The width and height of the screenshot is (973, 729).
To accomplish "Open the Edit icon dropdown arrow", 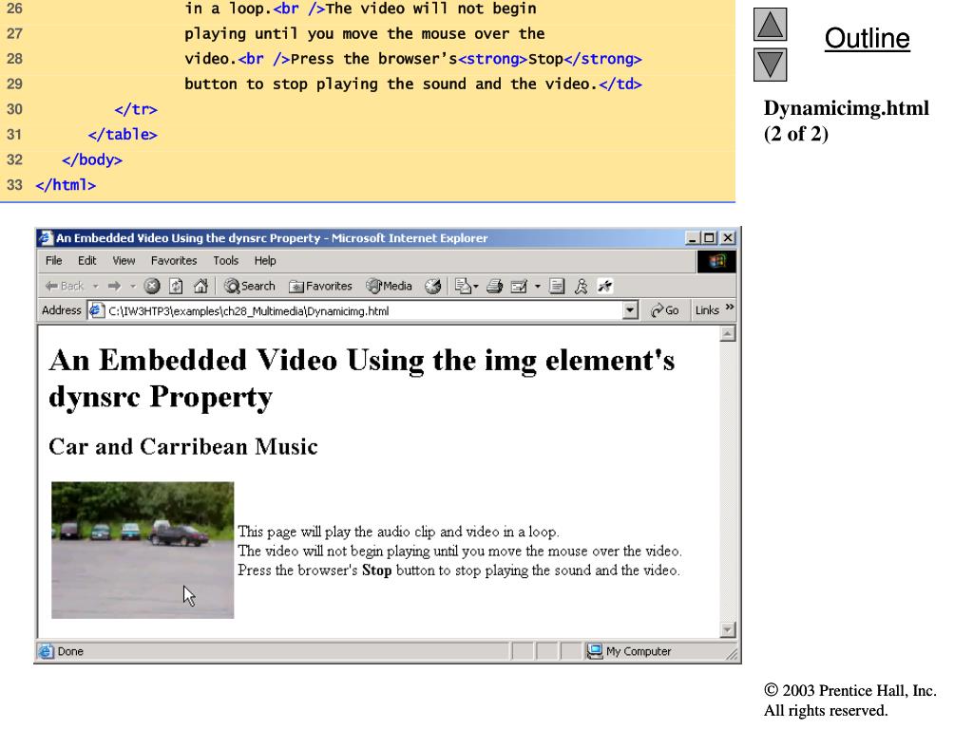I will 538,287.
